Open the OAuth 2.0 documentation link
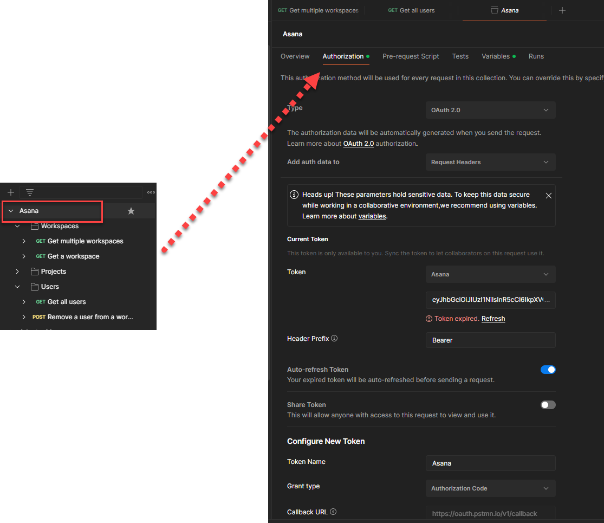The height and width of the screenshot is (523, 604). tap(358, 144)
